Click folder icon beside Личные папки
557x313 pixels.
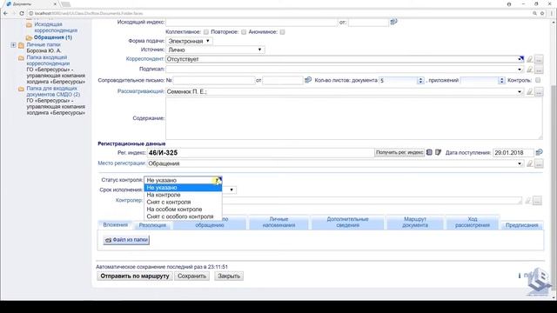coord(21,45)
